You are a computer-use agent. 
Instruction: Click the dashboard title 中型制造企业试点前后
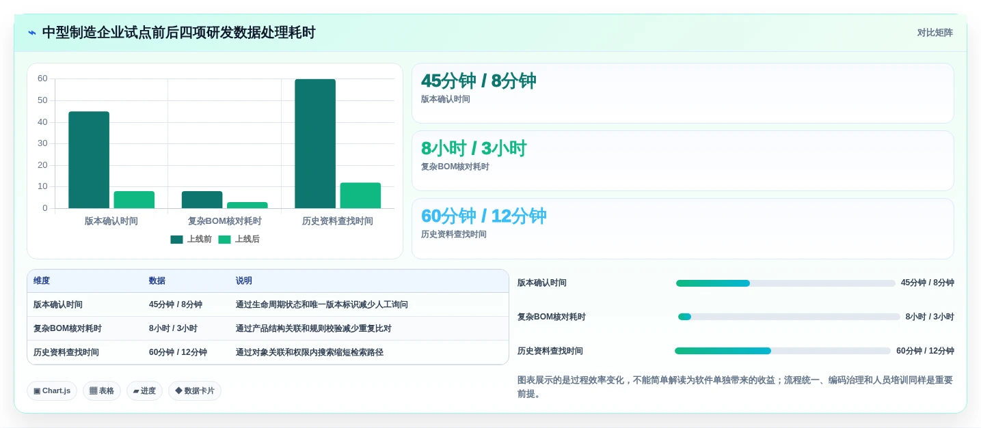178,33
